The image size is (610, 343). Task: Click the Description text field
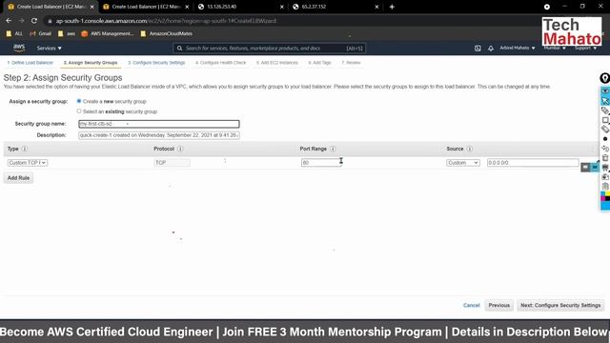[x=159, y=135]
